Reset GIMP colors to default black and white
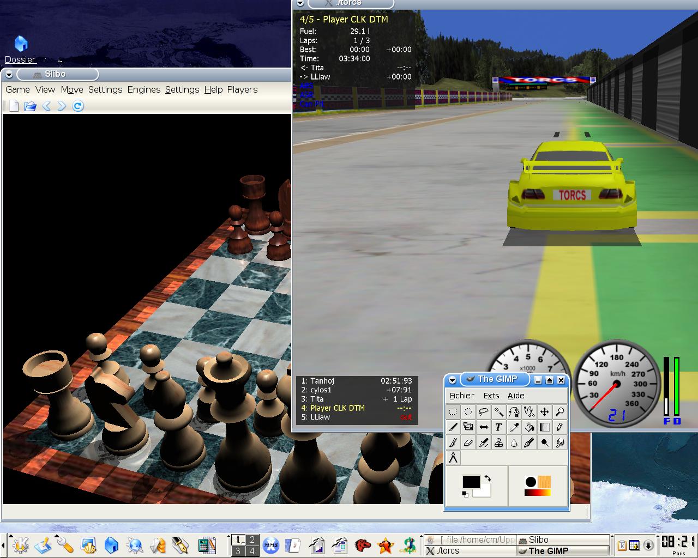 click(x=465, y=494)
